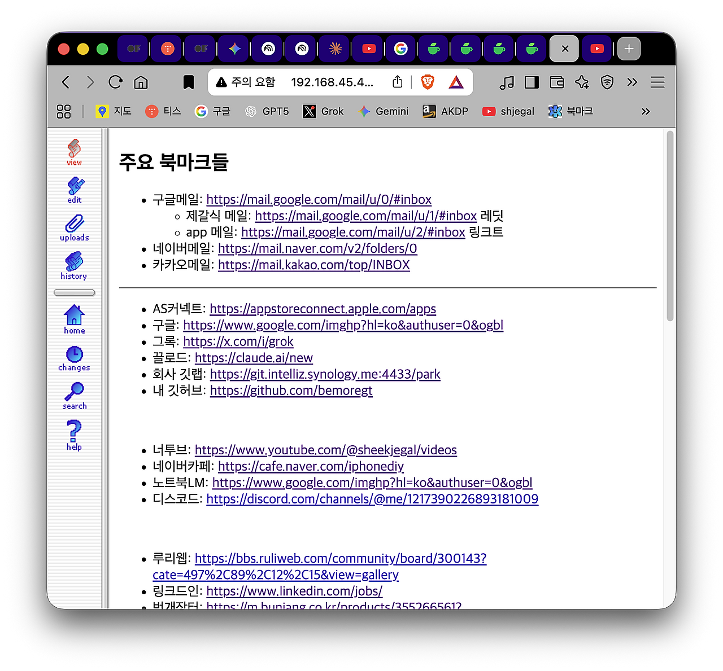Open the x.com/i/grok link
This screenshot has height=671, width=723.
tap(238, 342)
